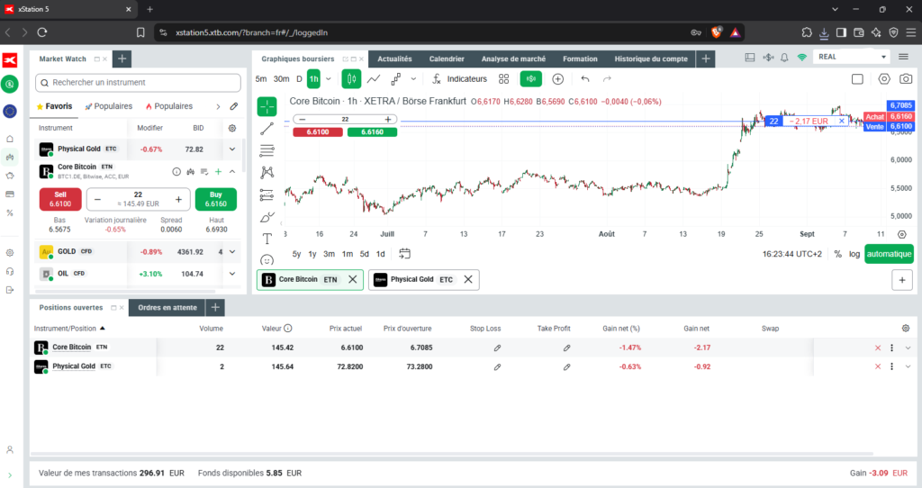The image size is (922, 488).
Task: Edit Market Watch favorites with pencil icon
Action: click(233, 106)
